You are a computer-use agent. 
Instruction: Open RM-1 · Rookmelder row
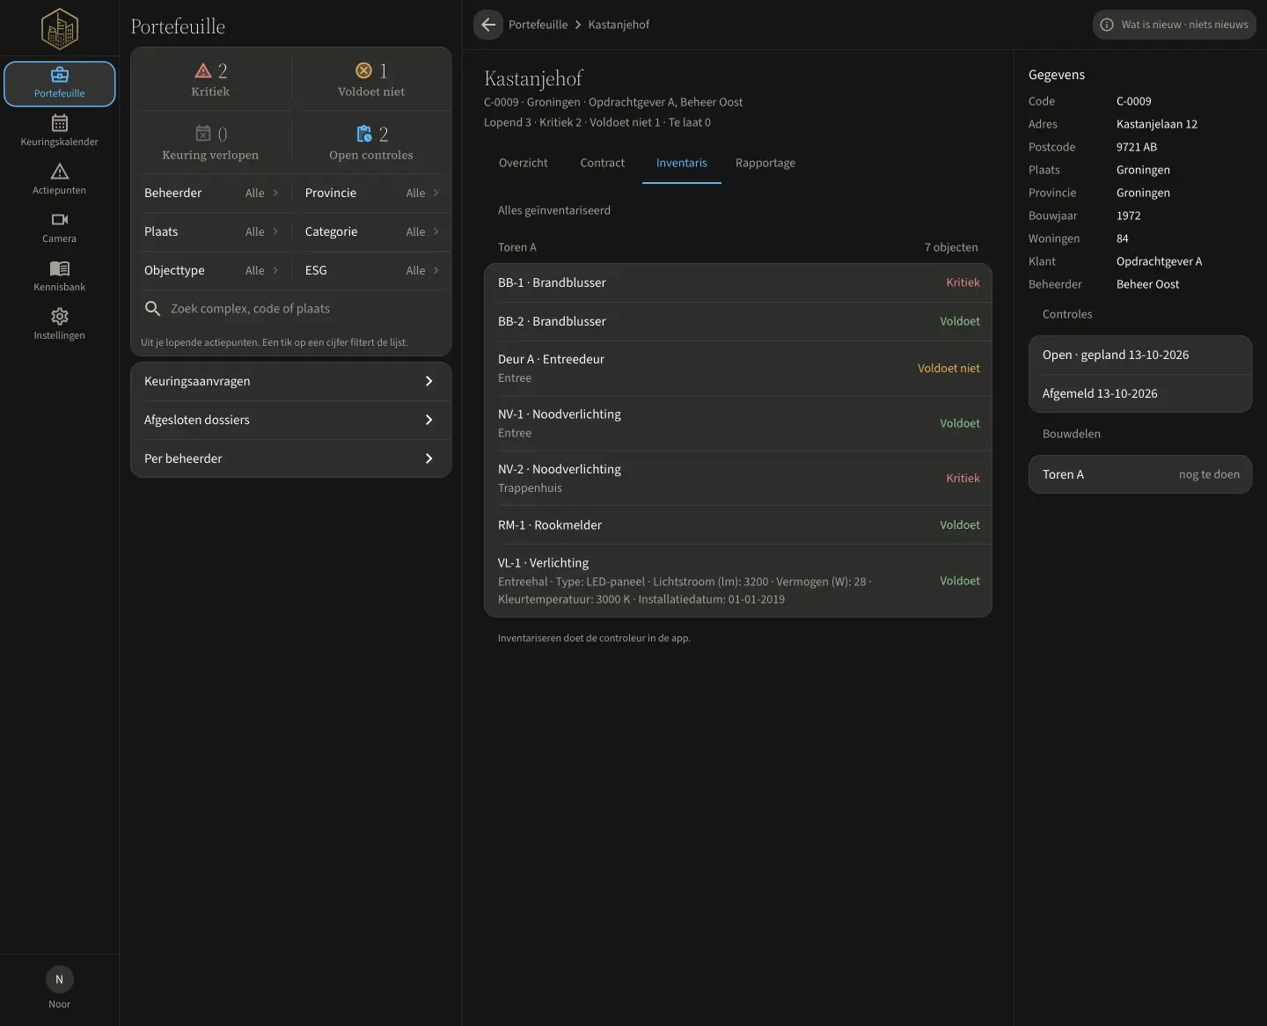pos(738,524)
